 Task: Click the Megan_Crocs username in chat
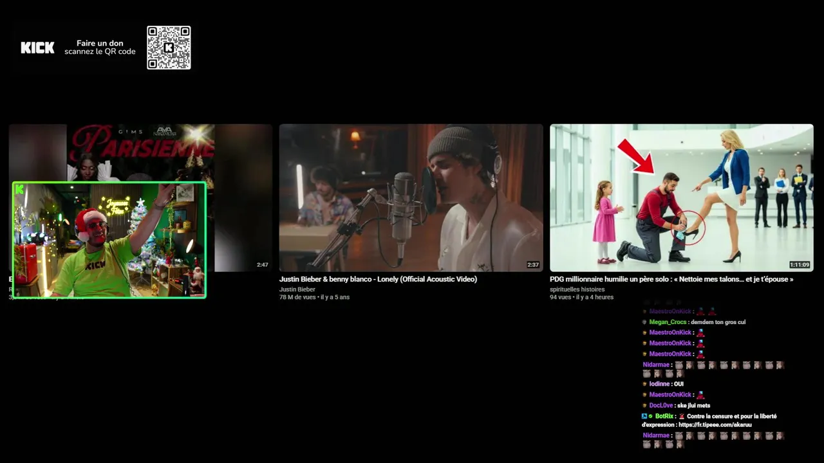click(x=668, y=322)
